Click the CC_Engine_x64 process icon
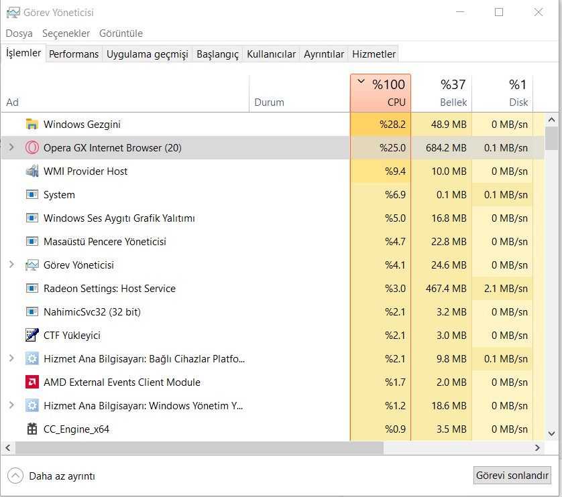Screen dimensions: 562x497 click(x=32, y=429)
